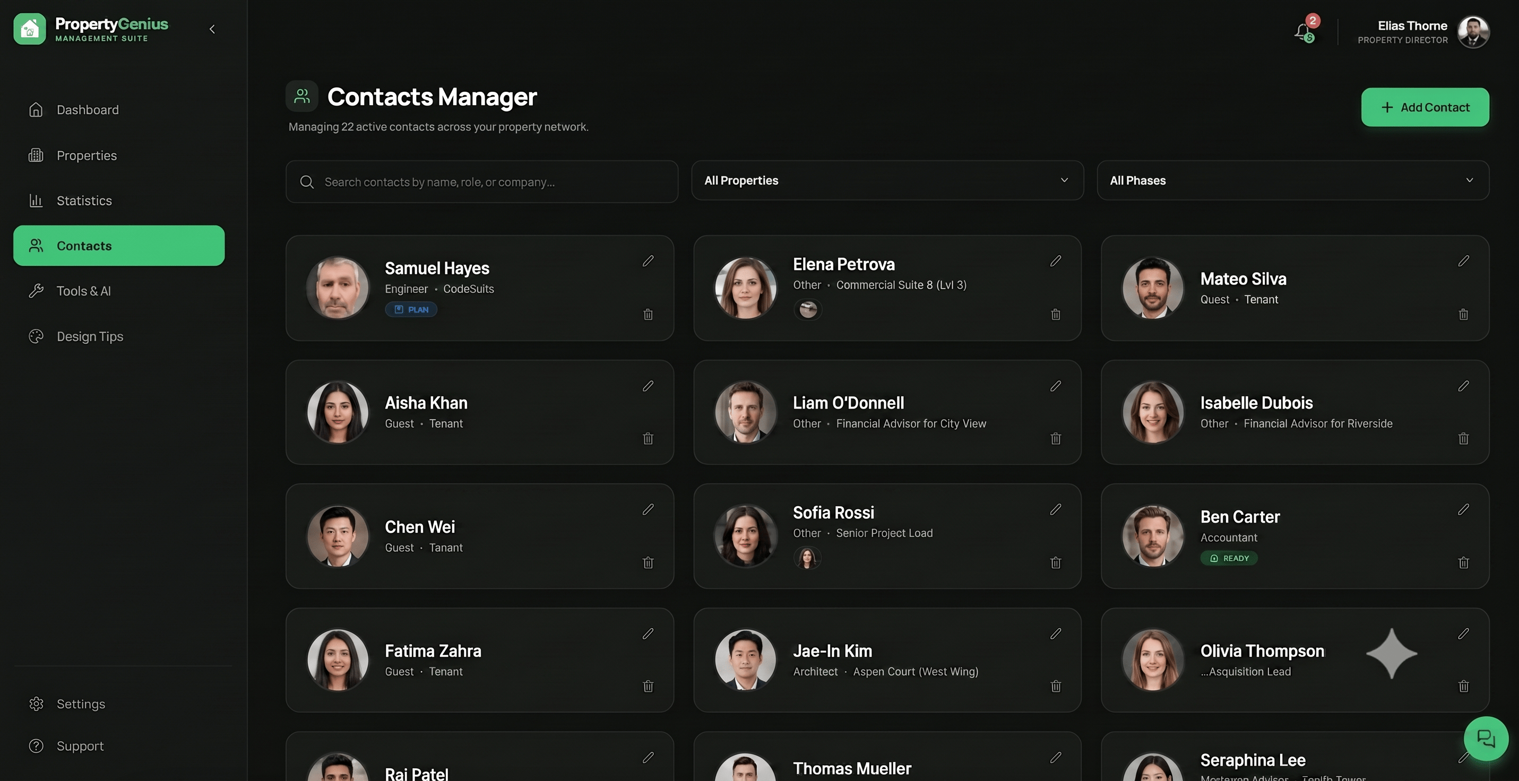Delete Fatima Zahra contact
This screenshot has height=781, width=1519.
coord(648,686)
